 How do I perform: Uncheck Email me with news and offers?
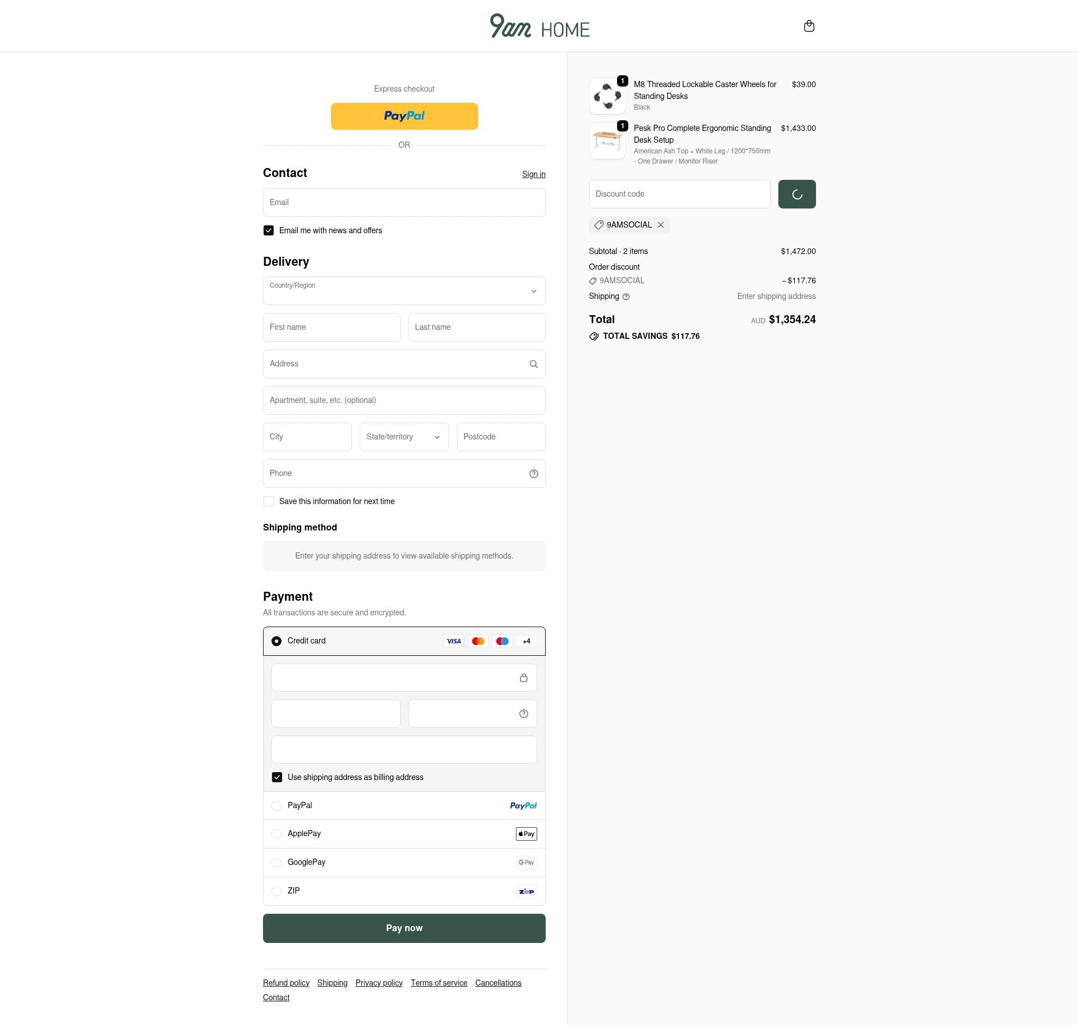(269, 230)
